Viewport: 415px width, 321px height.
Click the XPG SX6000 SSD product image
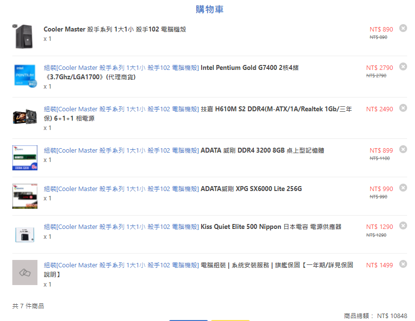point(25,196)
